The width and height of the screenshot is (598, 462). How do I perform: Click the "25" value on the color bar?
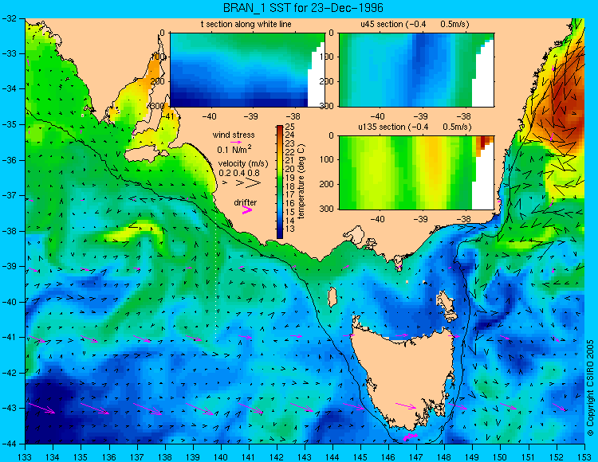(289, 127)
